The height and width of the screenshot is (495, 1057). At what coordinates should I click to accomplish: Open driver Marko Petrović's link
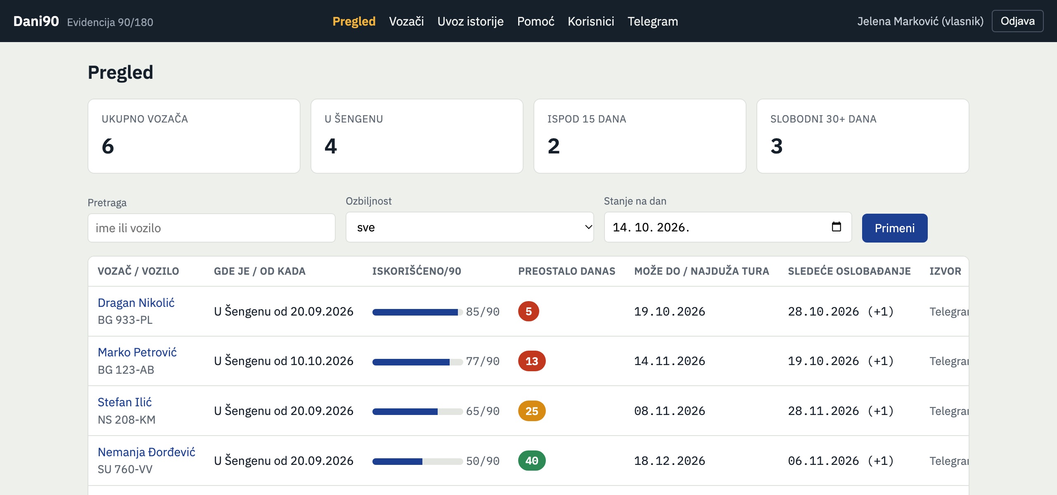pos(137,352)
